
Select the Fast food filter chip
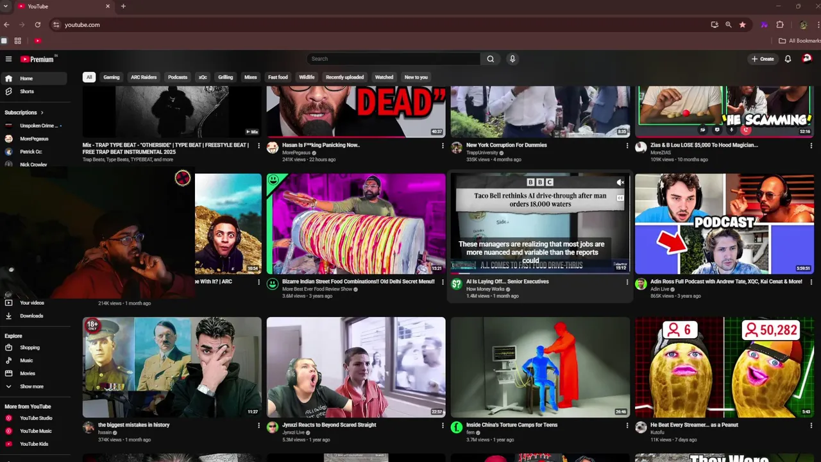pyautogui.click(x=278, y=77)
